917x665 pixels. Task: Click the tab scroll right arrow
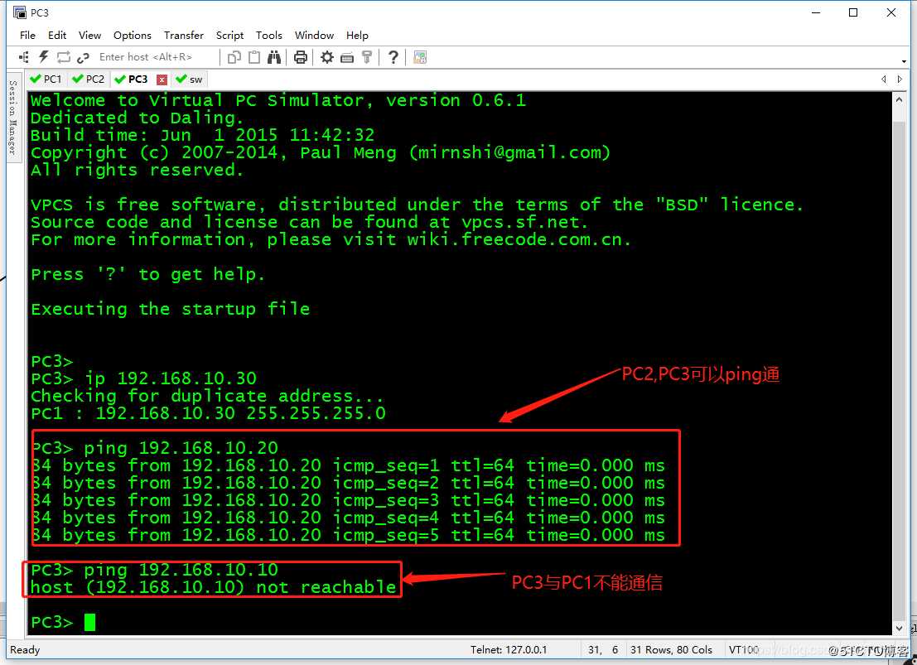(900, 80)
